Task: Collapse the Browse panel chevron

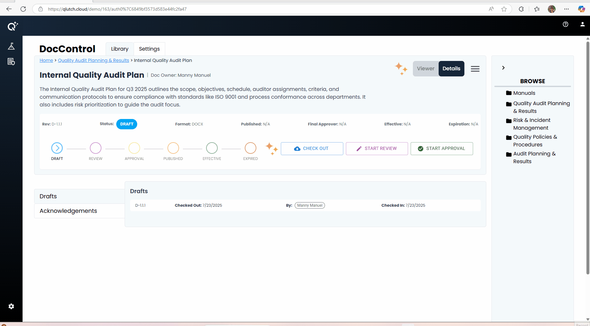Action: [x=503, y=68]
